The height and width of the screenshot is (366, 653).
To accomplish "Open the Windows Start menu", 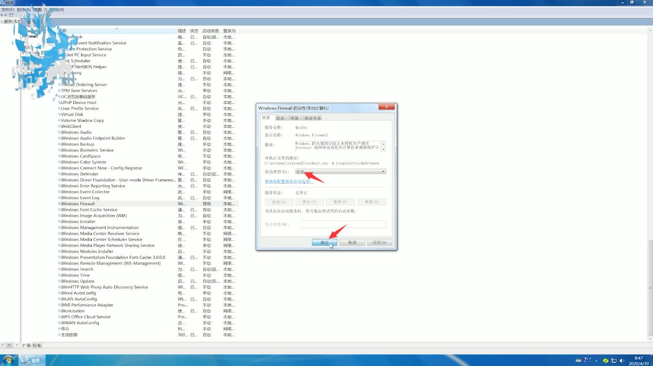I will (8, 360).
